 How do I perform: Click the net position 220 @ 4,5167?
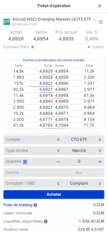[91, 229]
